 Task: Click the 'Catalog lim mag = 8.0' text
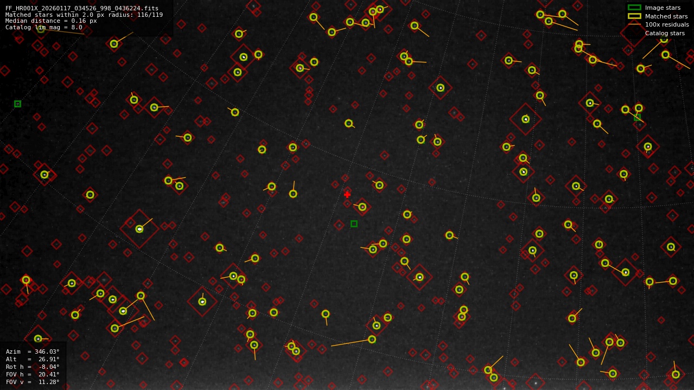(x=44, y=27)
